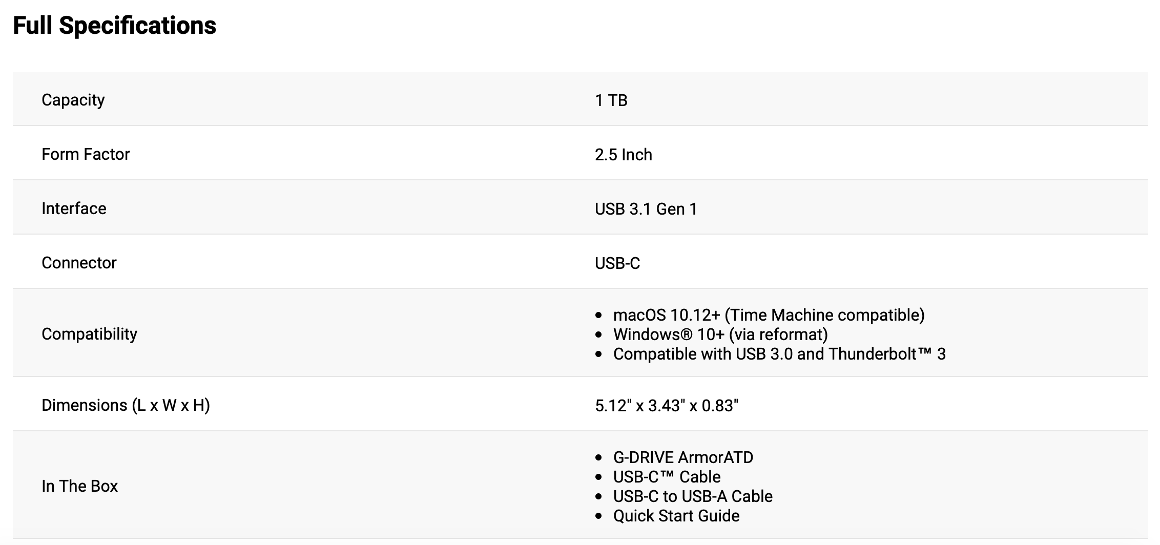Select the Dimensions (L x W x H) label
Image resolution: width=1160 pixels, height=545 pixels.
click(126, 405)
